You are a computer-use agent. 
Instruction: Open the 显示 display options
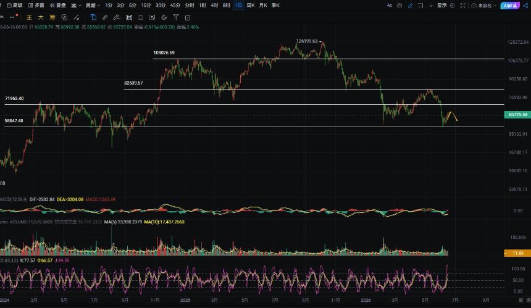point(441,6)
